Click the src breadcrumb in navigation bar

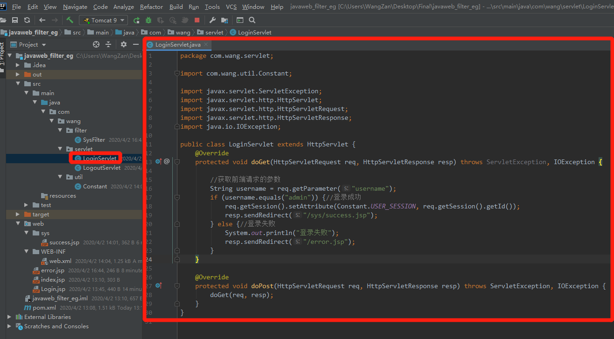pyautogui.click(x=73, y=32)
